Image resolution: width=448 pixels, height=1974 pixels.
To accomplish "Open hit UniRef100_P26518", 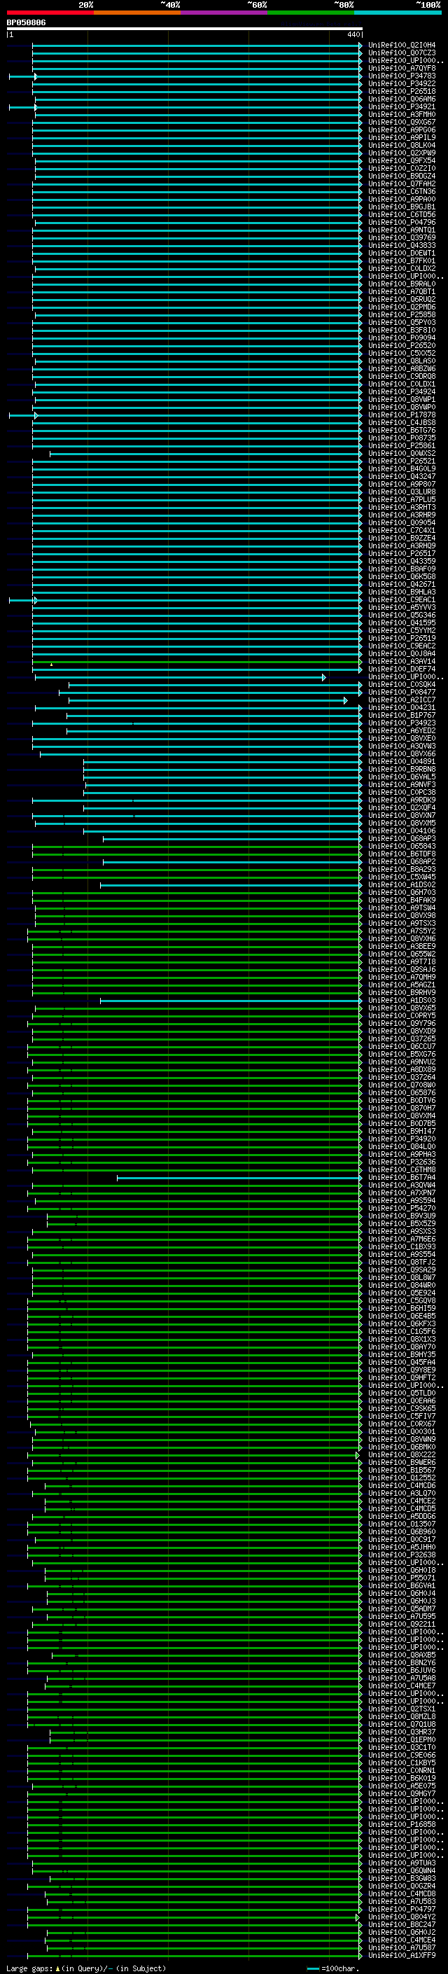I will [402, 91].
